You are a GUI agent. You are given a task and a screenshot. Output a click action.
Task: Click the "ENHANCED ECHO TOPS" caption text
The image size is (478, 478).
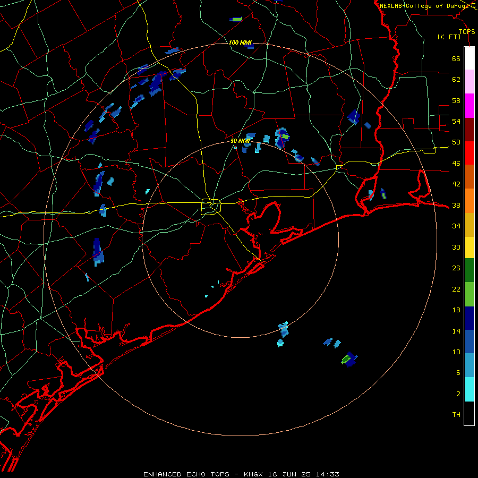click(x=186, y=474)
